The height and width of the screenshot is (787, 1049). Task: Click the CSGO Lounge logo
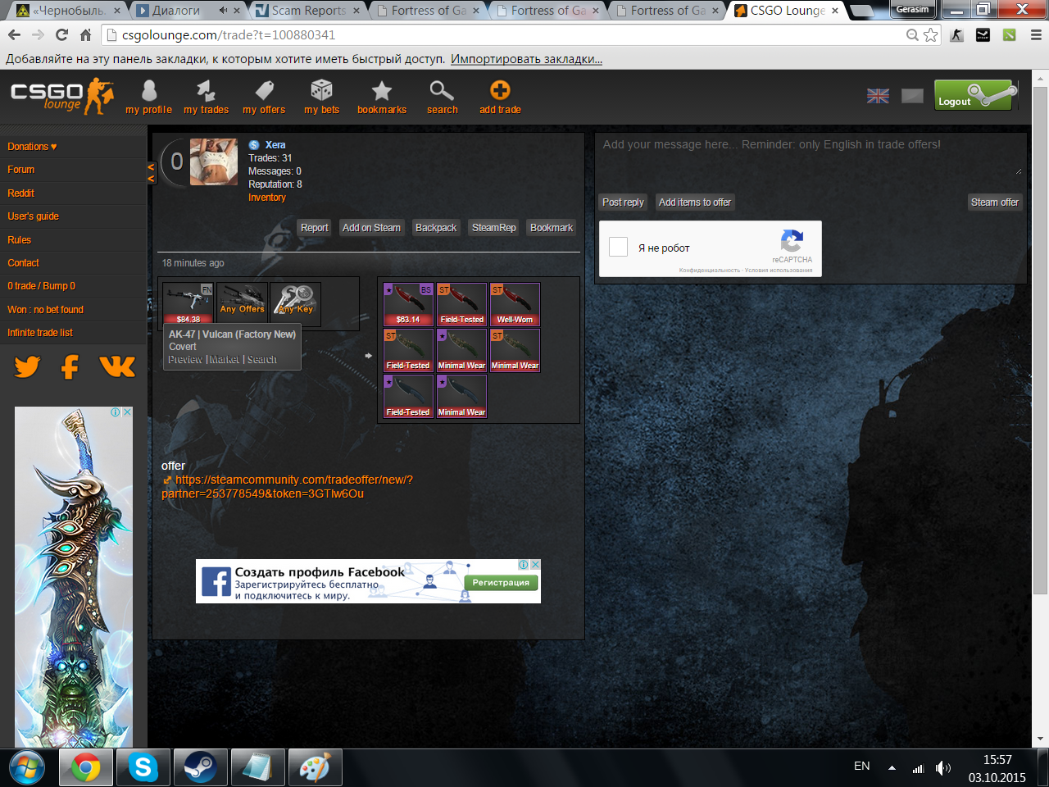[61, 97]
